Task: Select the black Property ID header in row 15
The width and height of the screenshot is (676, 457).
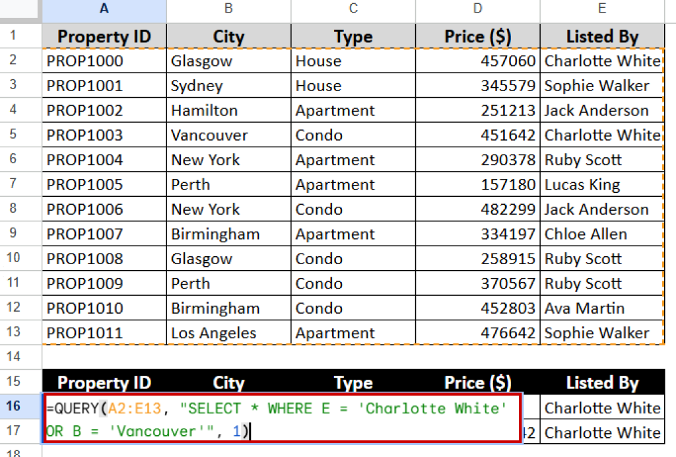Action: pyautogui.click(x=104, y=382)
